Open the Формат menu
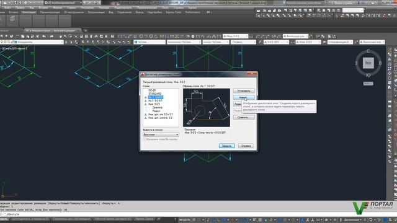 pyautogui.click(x=58, y=7)
